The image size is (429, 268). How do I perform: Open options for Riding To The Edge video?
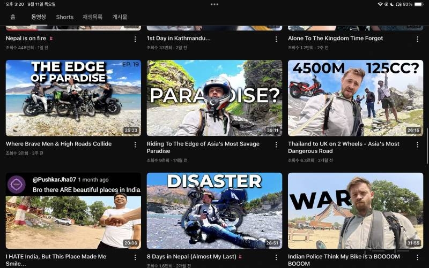[276, 144]
